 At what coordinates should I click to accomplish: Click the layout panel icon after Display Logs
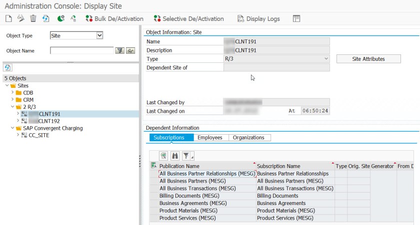[296, 18]
